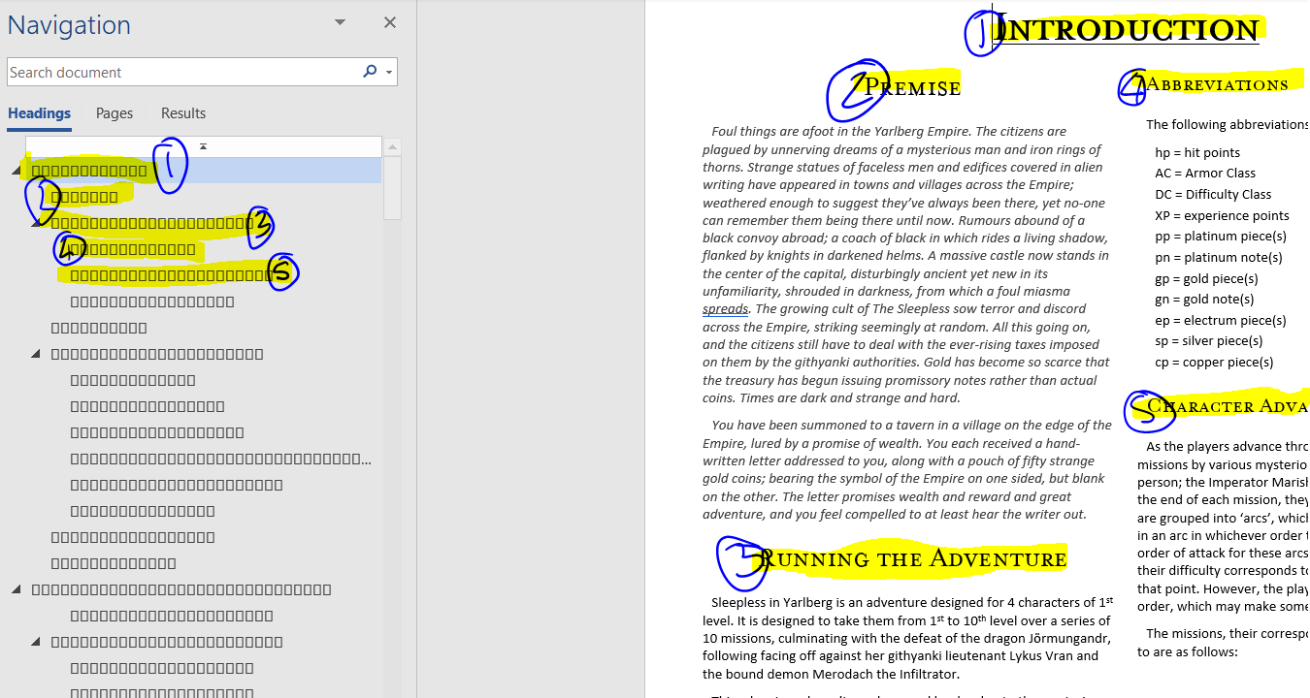Screen dimensions: 1310x698
Task: Switch to the Results tab
Action: click(x=183, y=113)
